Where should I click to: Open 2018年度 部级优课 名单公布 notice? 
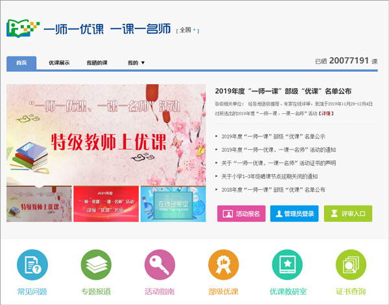click(x=274, y=190)
